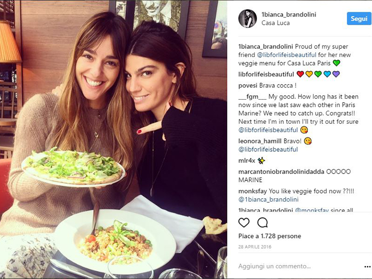
Task: Open the povesi commenter profile
Action: [248, 86]
